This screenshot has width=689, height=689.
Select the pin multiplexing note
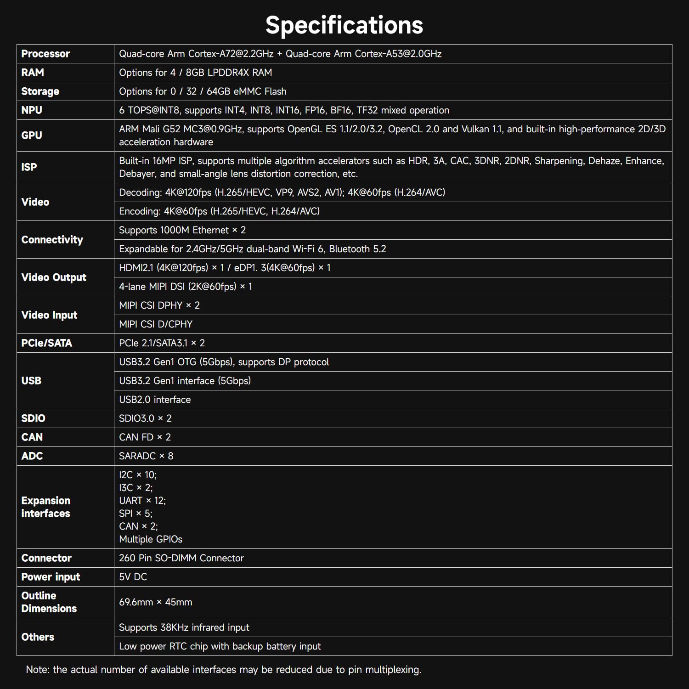[x=223, y=670]
